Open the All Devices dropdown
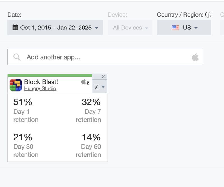 tap(130, 28)
